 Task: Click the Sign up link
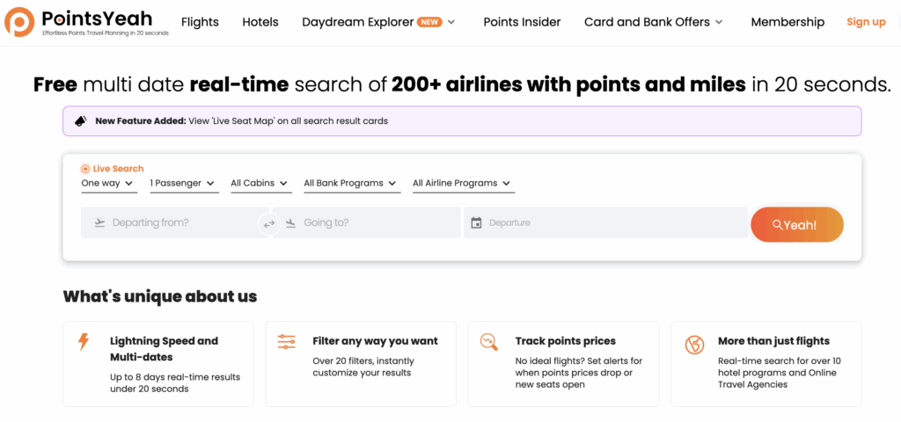[866, 22]
